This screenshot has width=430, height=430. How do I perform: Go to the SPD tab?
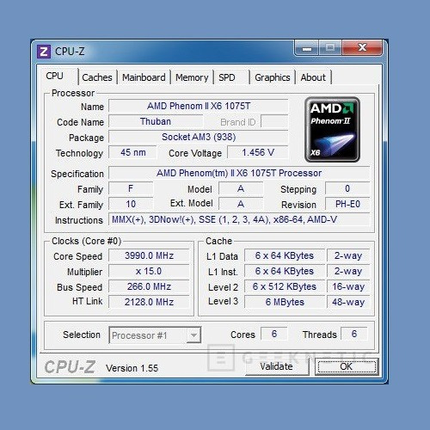(x=231, y=77)
